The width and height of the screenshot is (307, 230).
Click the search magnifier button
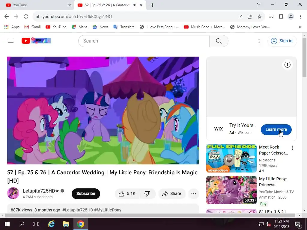tap(219, 41)
